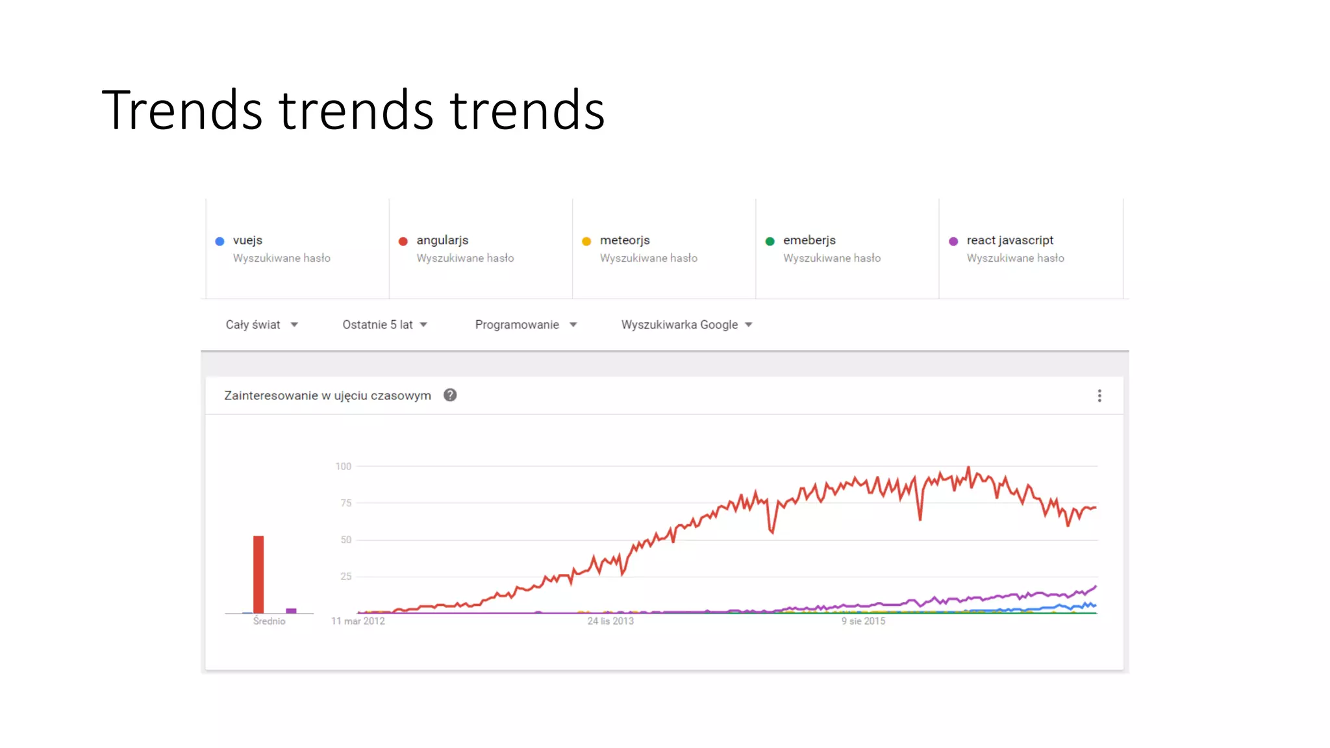Edit the angularjs search term
The image size is (1330, 748).
click(x=442, y=240)
